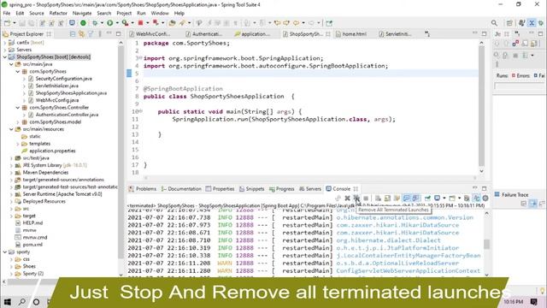Image resolution: width=547 pixels, height=308 pixels.
Task: Click the New file icon in main toolbar
Action: coord(8,23)
